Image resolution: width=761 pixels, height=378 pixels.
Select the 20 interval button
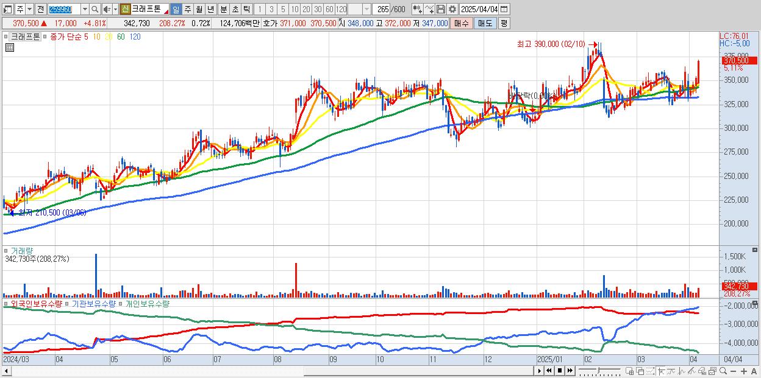pos(306,9)
